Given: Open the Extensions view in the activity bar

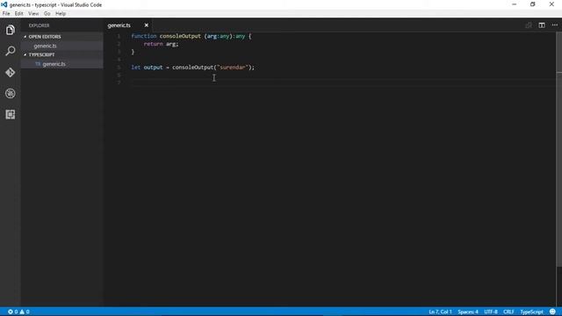Looking at the screenshot, I should point(10,115).
